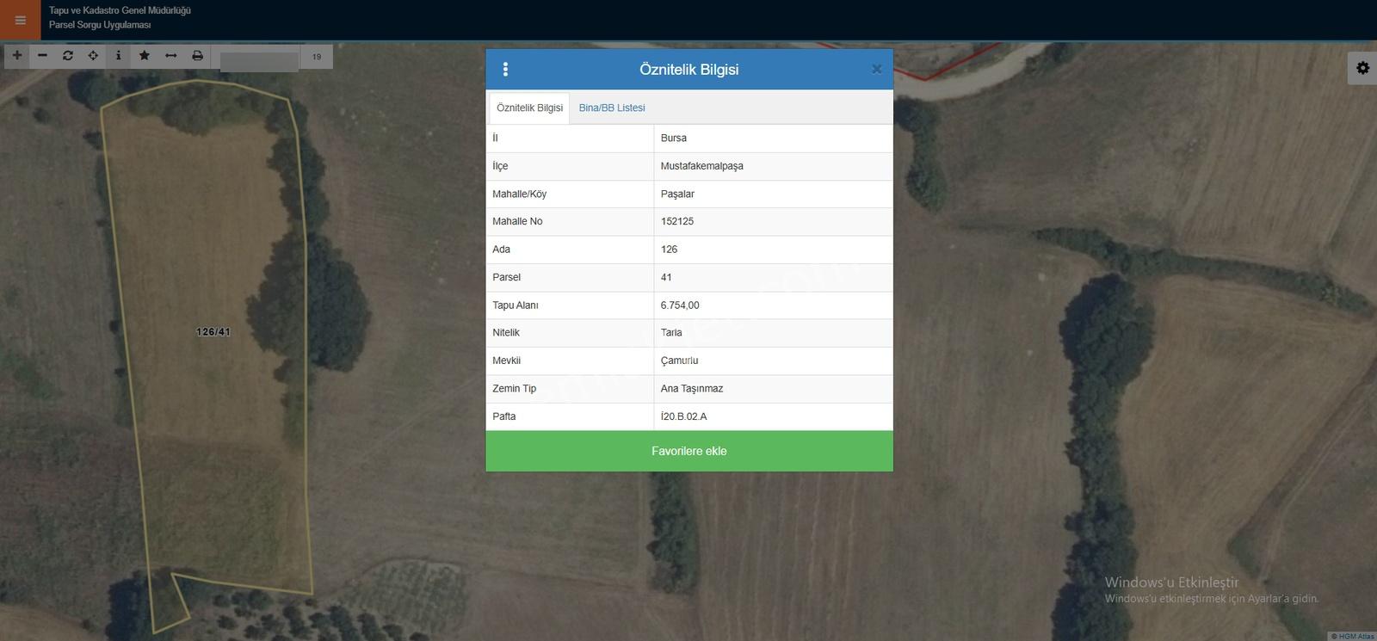The image size is (1377, 641).
Task: Click the print icon
Action: (x=197, y=55)
